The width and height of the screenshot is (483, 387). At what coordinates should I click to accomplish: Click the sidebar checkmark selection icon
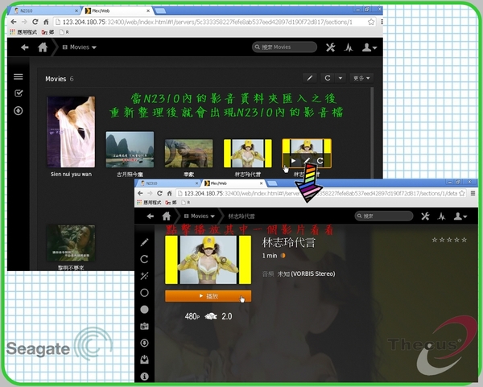[19, 93]
